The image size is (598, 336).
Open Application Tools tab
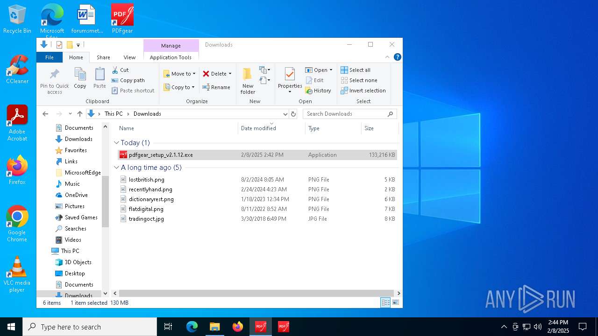171,57
